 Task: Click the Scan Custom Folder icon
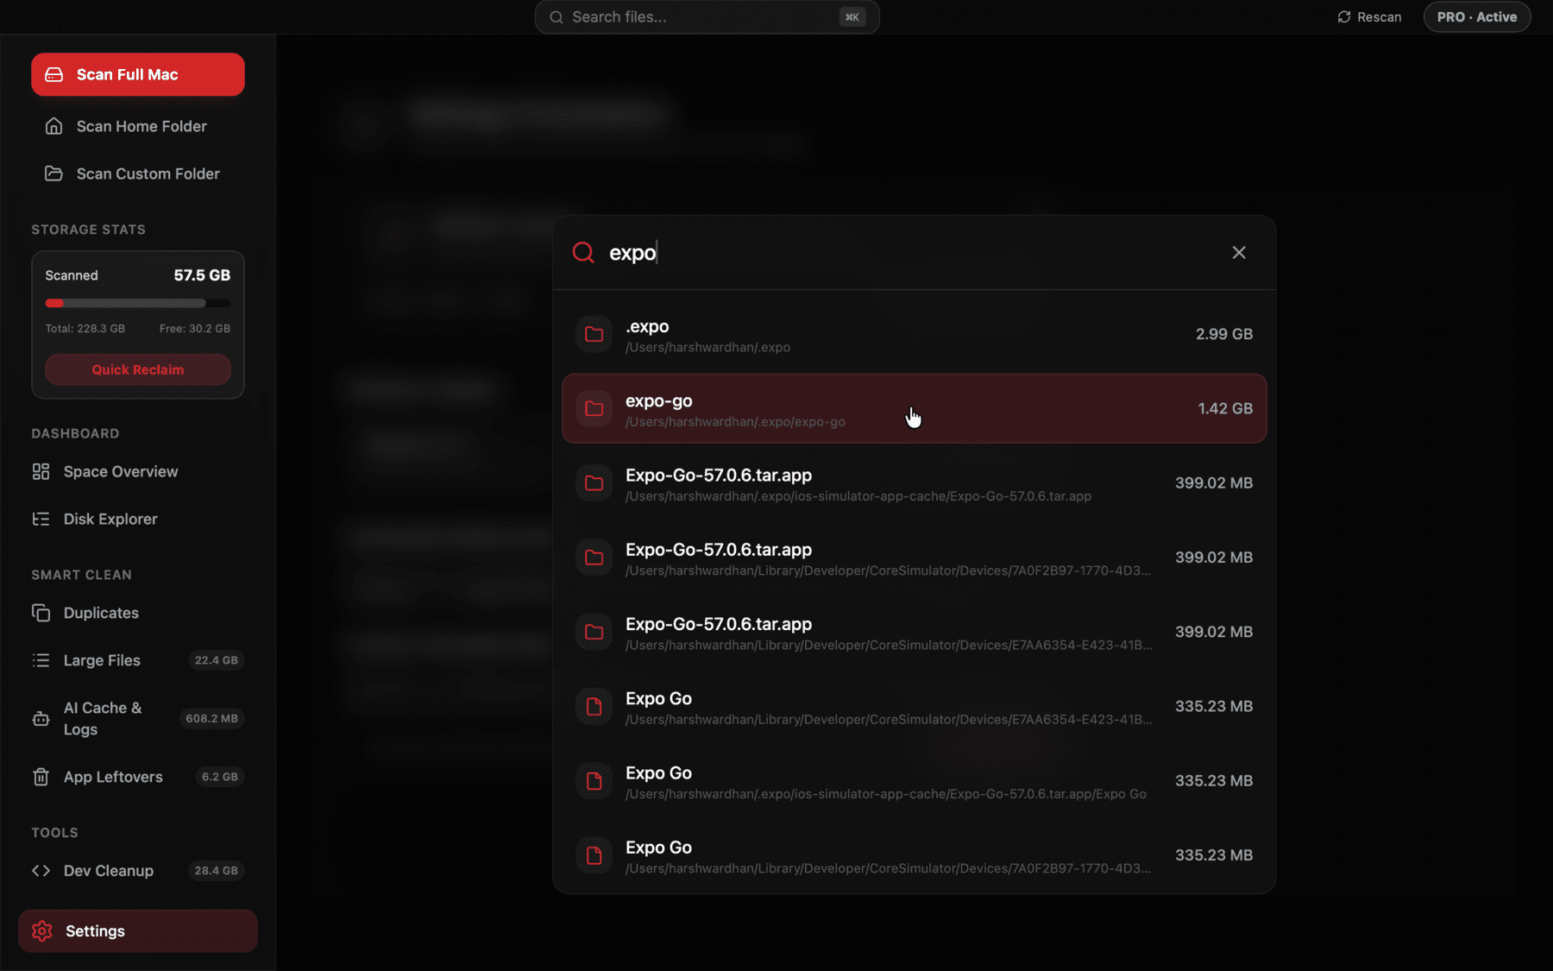(53, 173)
